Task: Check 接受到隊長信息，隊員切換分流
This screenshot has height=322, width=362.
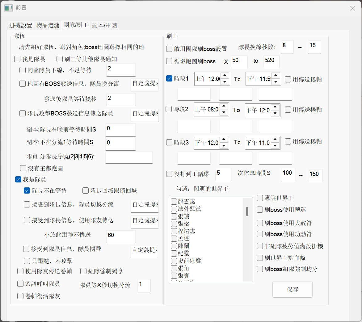Action: coord(27,204)
